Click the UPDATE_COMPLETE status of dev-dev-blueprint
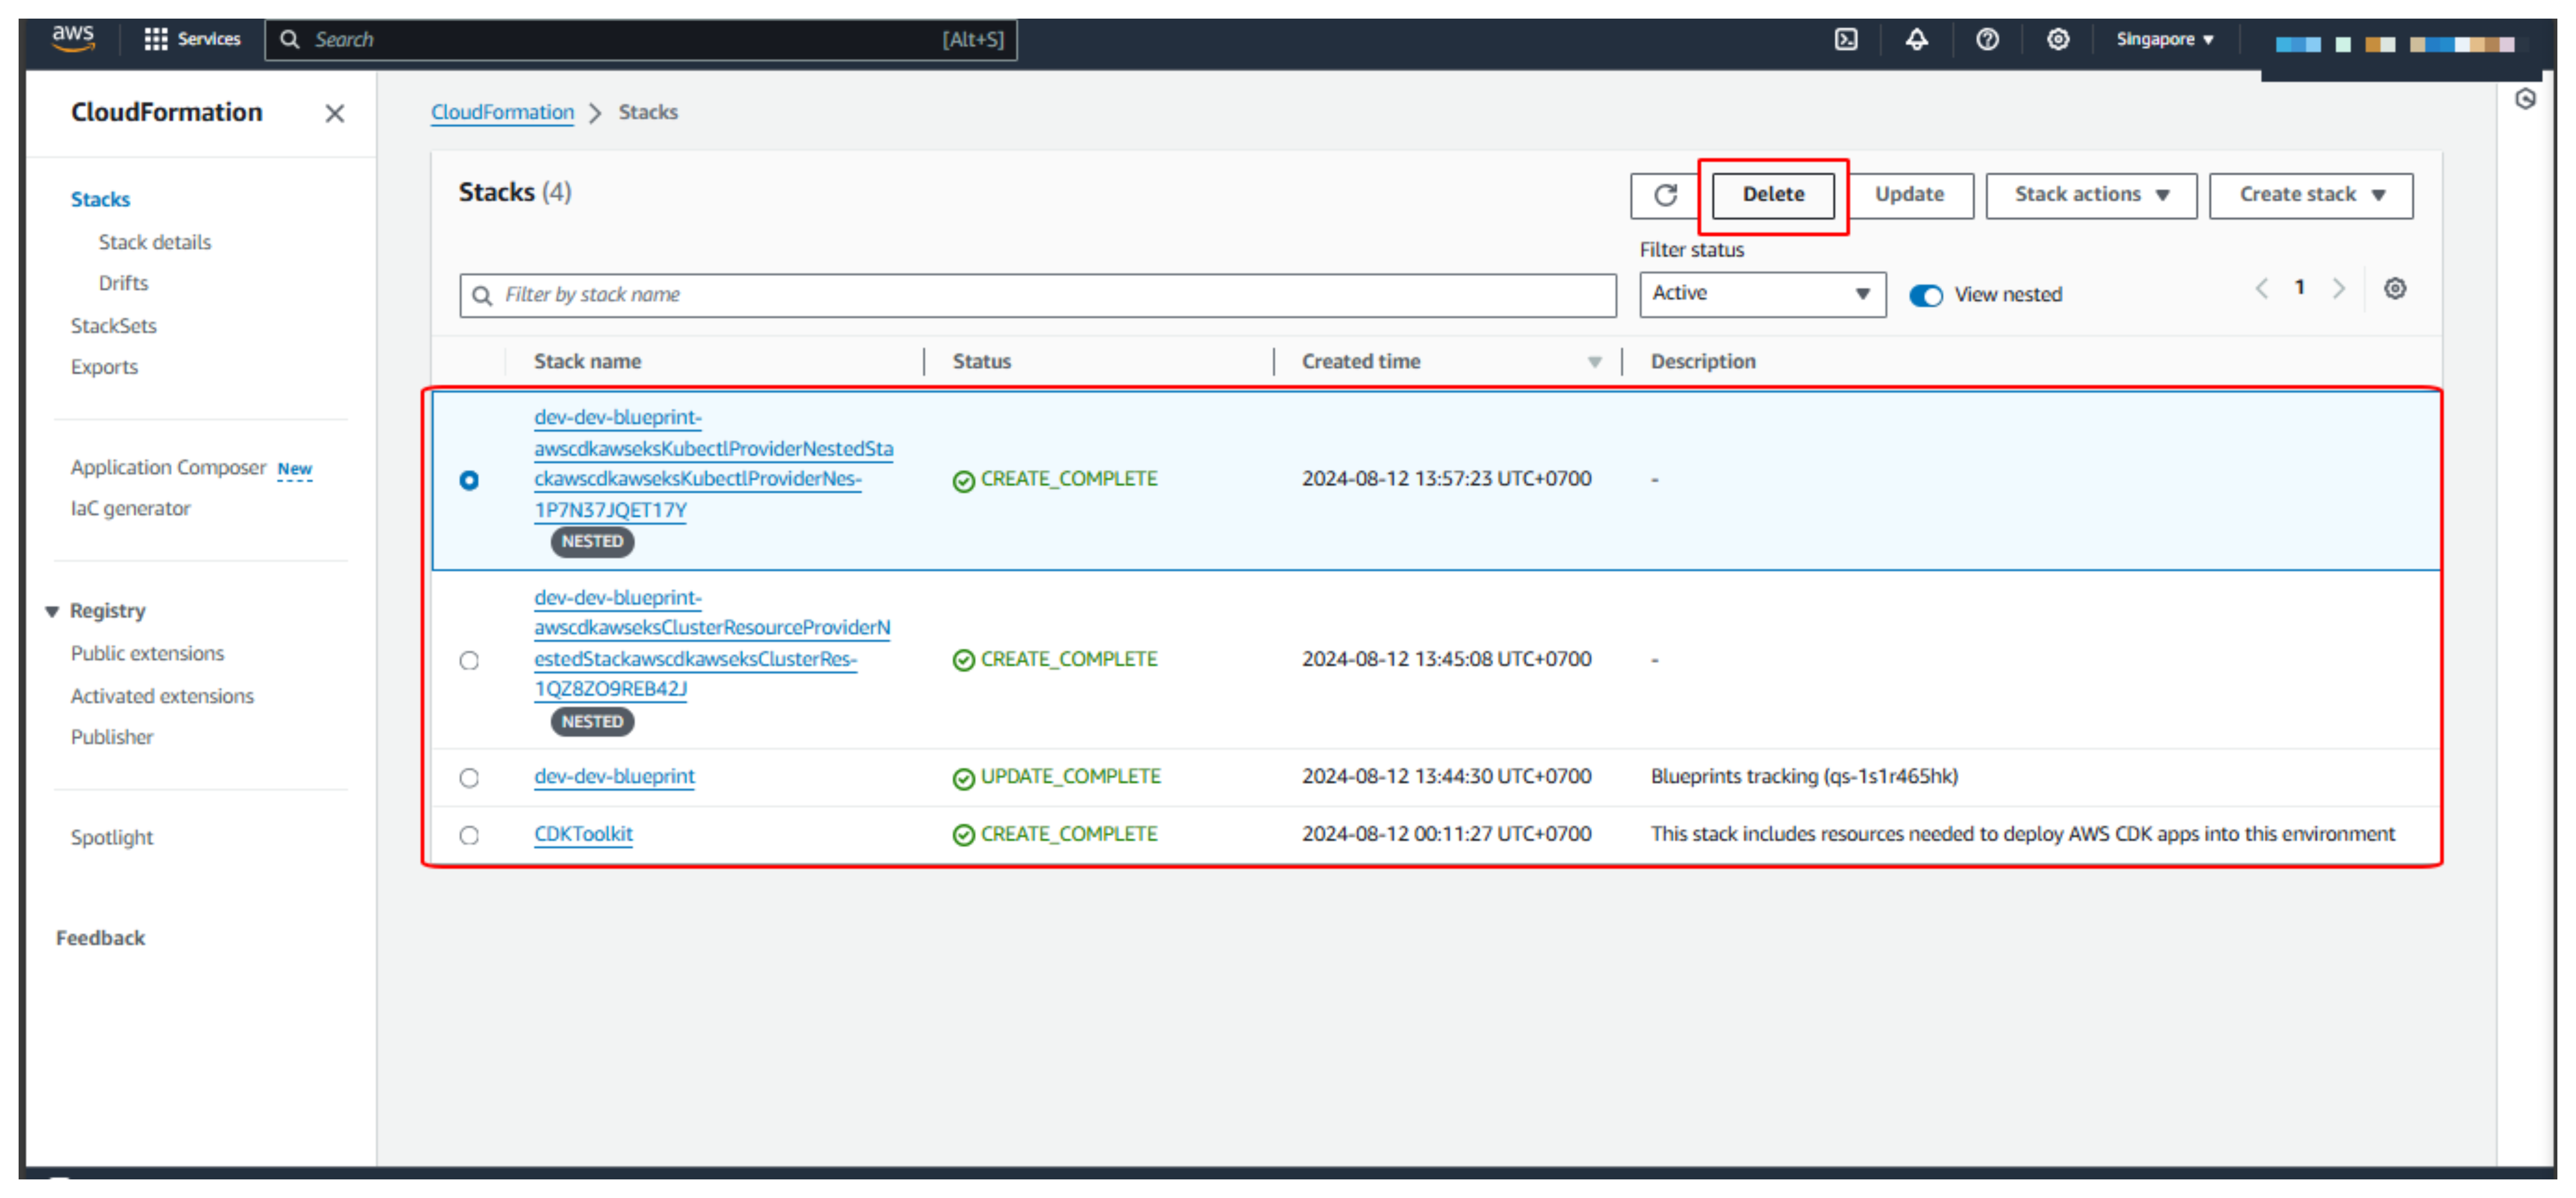Viewport: 2576px width, 1198px height. coord(1057,777)
